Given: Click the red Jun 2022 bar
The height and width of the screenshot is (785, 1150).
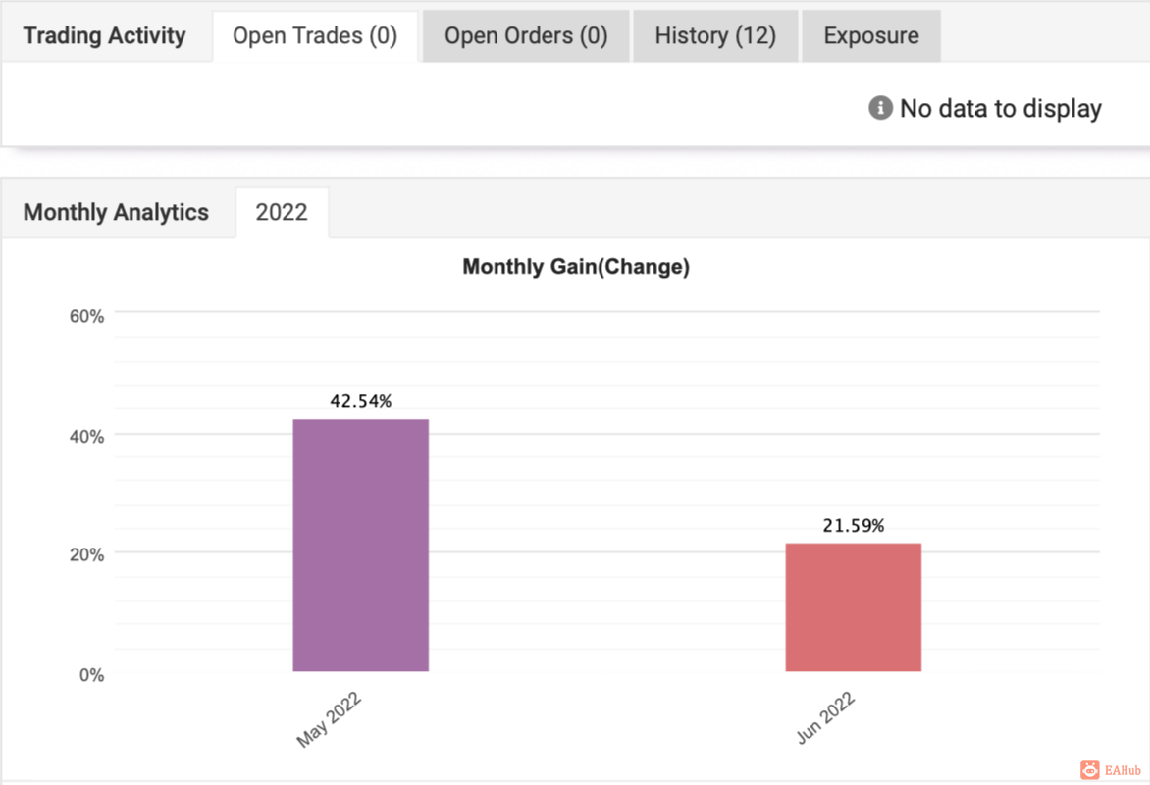Looking at the screenshot, I should pos(853,607).
